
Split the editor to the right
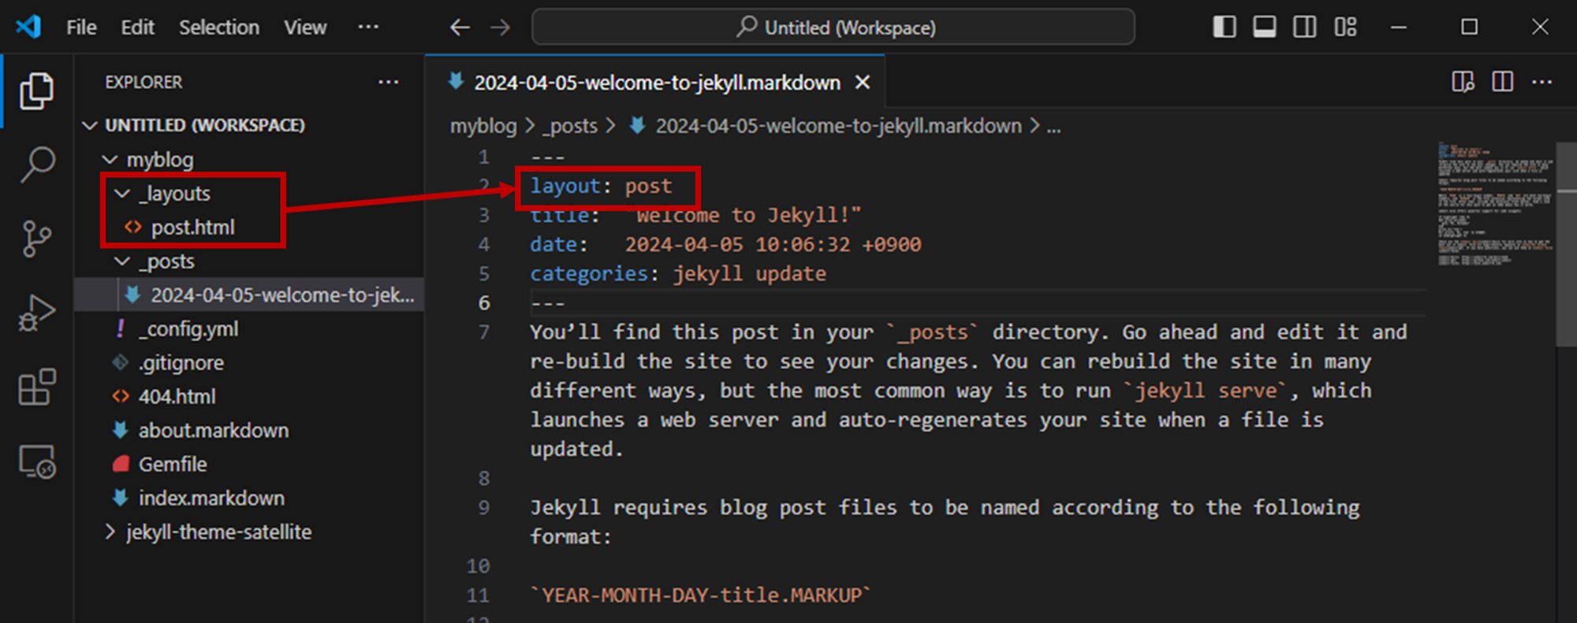pos(1502,82)
